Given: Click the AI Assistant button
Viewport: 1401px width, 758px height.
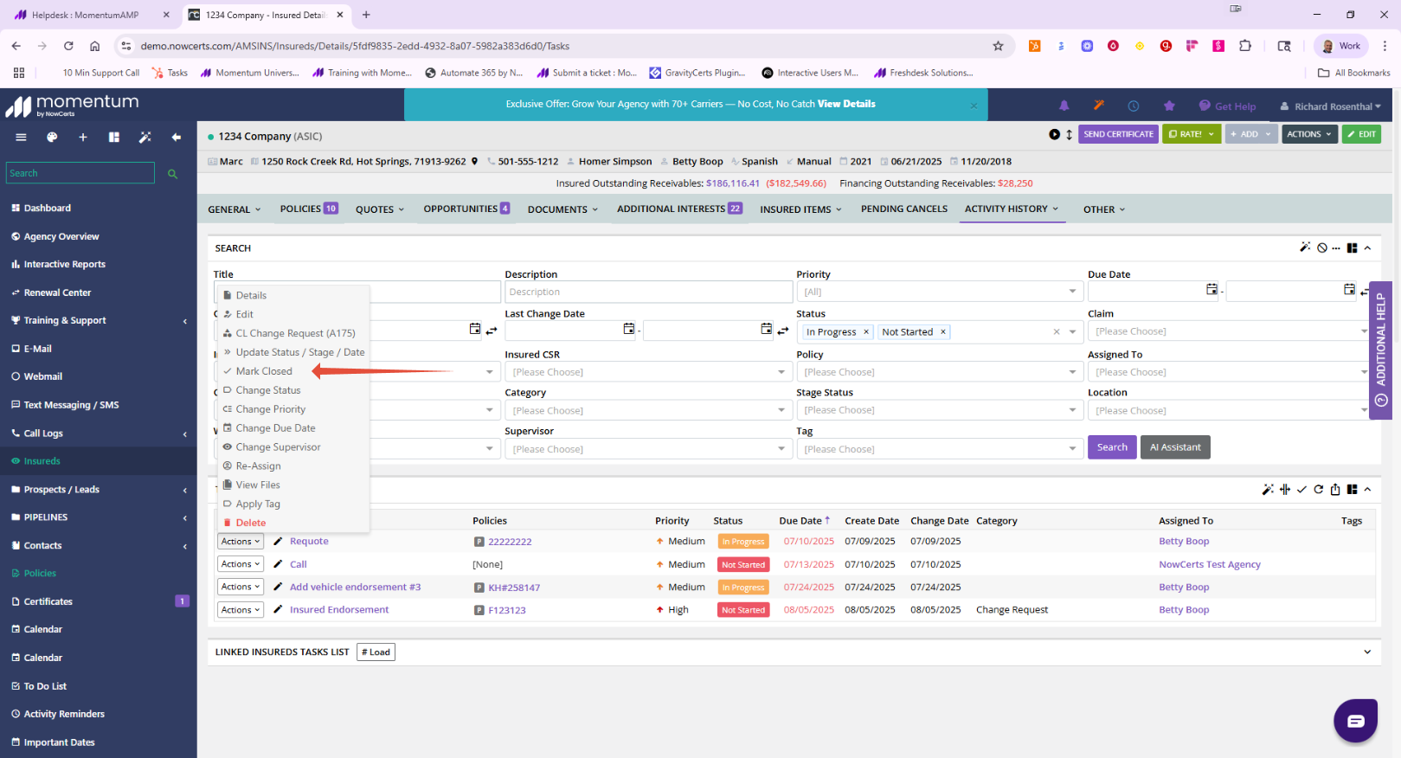Looking at the screenshot, I should point(1175,447).
